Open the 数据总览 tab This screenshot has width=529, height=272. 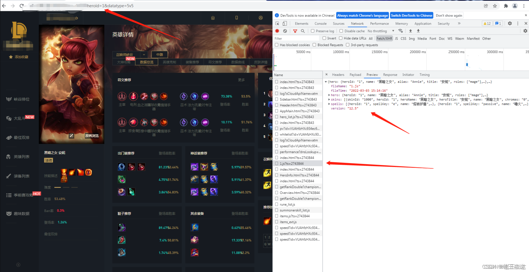pyautogui.click(x=147, y=62)
